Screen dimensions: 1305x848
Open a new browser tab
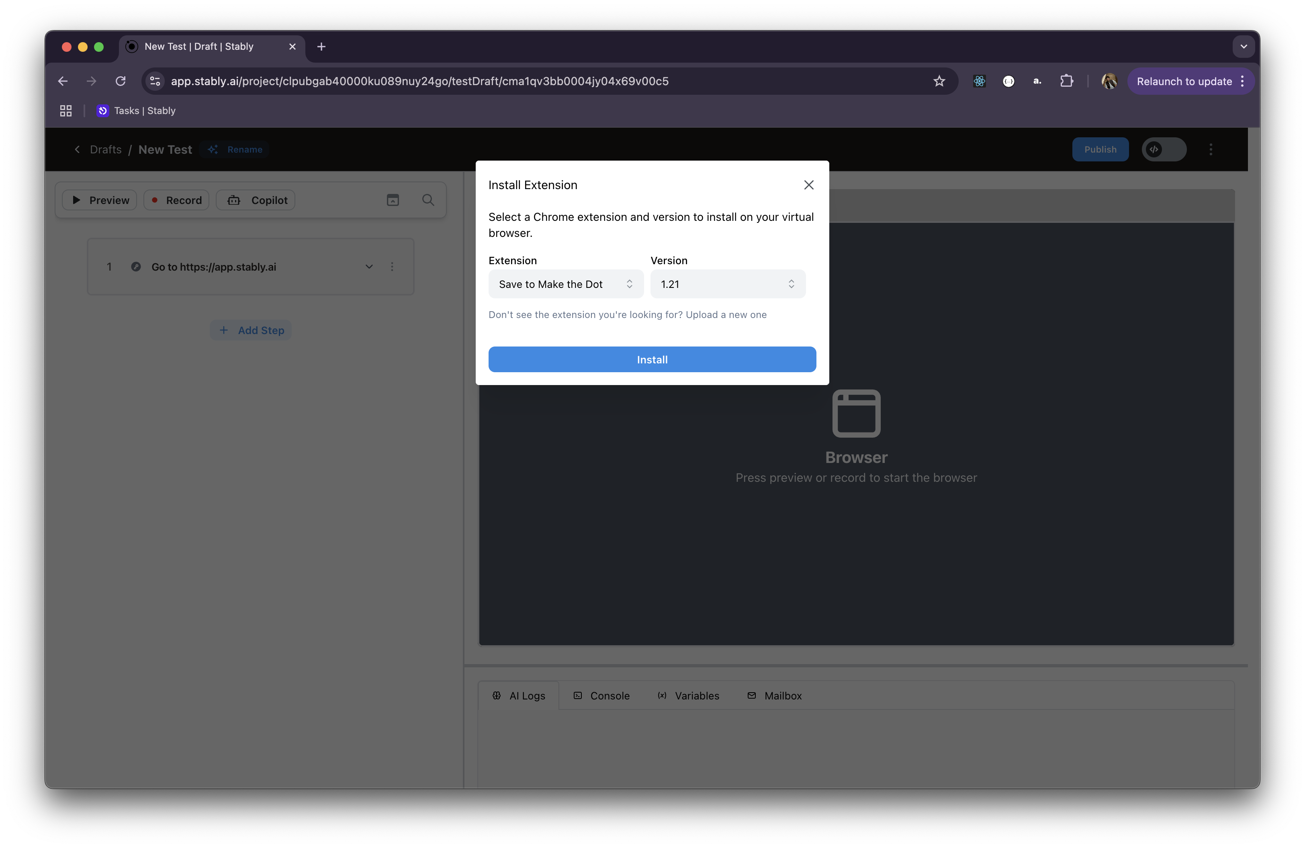321,47
